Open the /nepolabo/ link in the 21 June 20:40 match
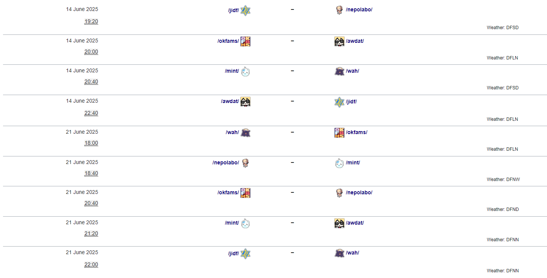The width and height of the screenshot is (547, 278). [359, 192]
